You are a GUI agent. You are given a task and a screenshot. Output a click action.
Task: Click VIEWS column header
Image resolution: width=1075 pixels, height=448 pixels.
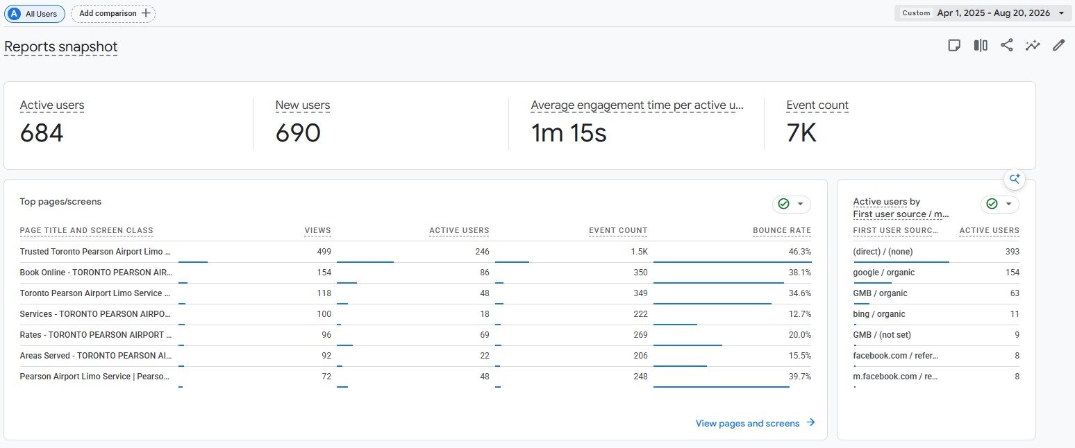point(318,231)
